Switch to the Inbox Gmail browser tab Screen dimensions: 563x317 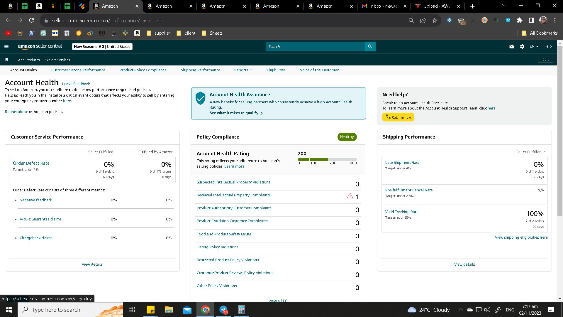(384, 6)
